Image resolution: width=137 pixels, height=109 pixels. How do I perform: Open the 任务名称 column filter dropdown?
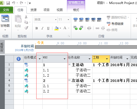89,59
